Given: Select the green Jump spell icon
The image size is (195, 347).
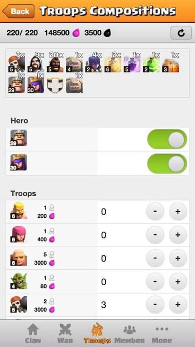Looking at the screenshot, I should point(152,64).
